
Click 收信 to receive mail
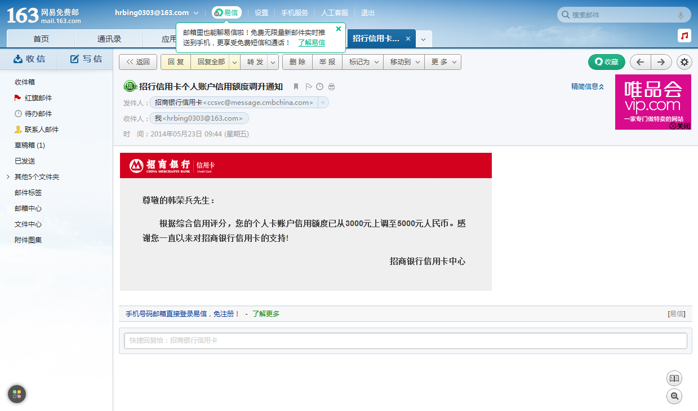pyautogui.click(x=29, y=59)
